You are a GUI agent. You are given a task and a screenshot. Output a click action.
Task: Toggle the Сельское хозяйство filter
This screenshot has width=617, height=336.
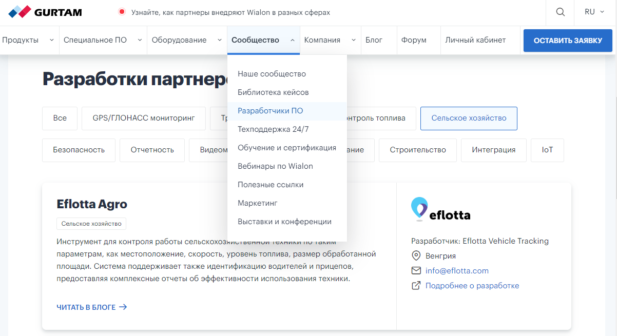(x=468, y=118)
